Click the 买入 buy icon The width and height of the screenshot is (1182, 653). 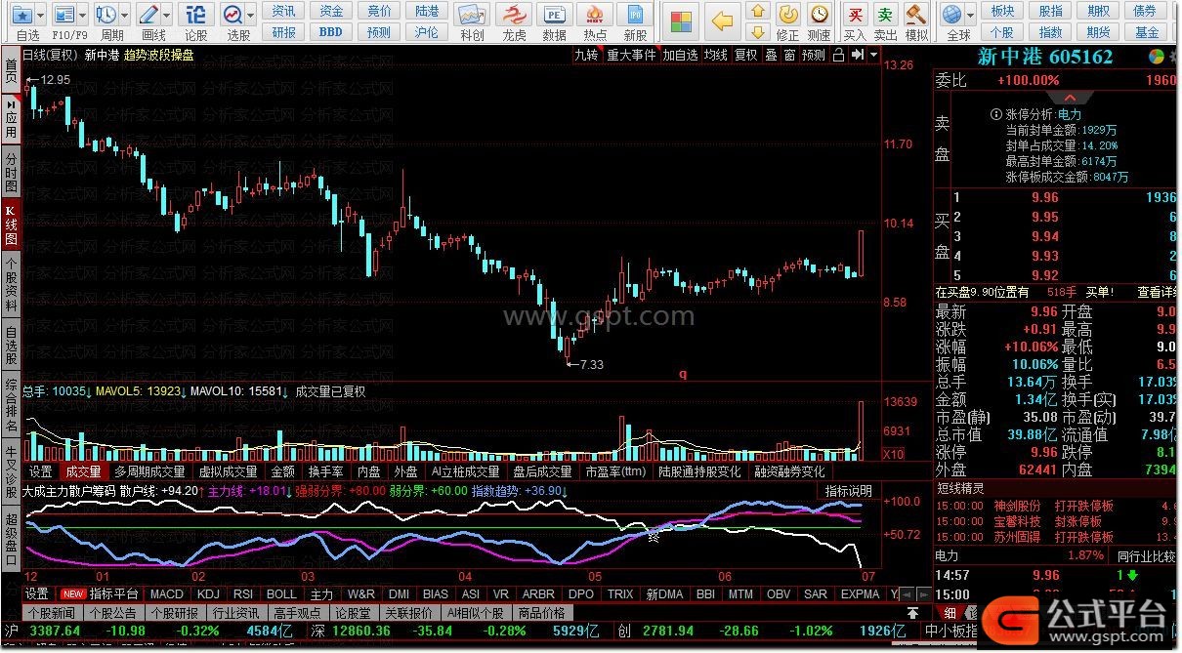pyautogui.click(x=855, y=14)
